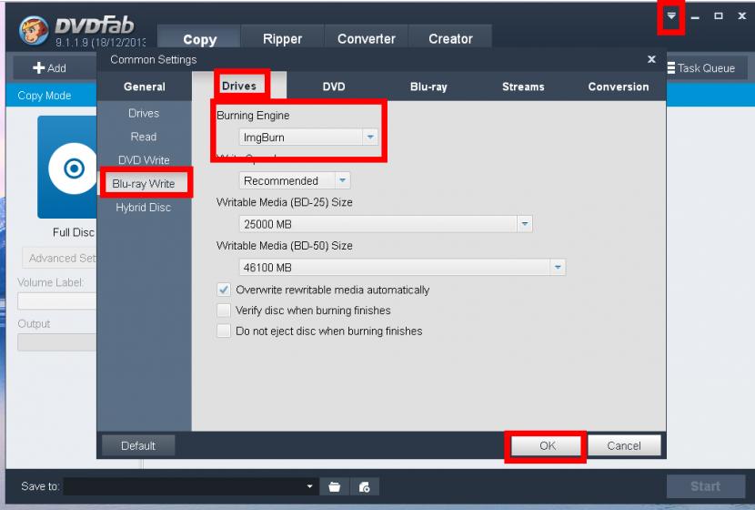
Task: Select Drives in the left sidebar
Action: click(144, 113)
